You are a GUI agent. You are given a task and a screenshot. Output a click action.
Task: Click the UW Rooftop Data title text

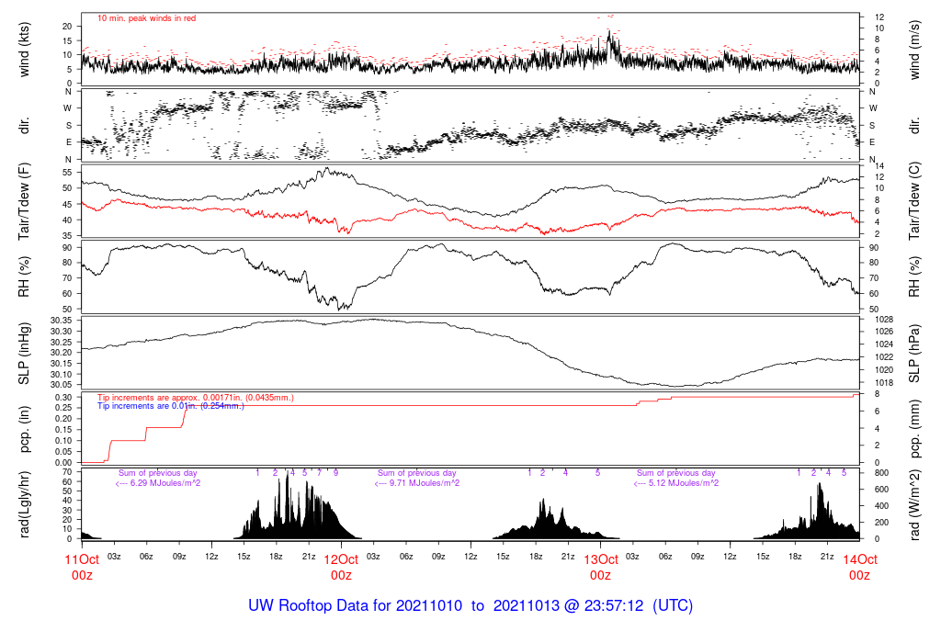[x=470, y=606]
